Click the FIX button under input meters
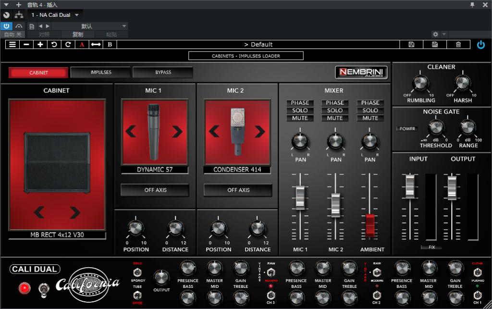 point(432,247)
